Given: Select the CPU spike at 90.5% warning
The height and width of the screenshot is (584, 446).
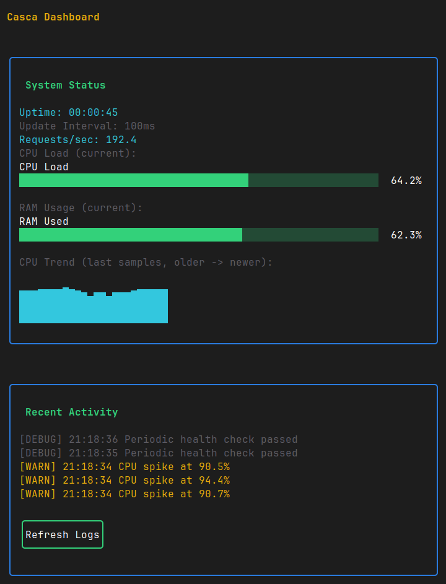Looking at the screenshot, I should point(123,466).
